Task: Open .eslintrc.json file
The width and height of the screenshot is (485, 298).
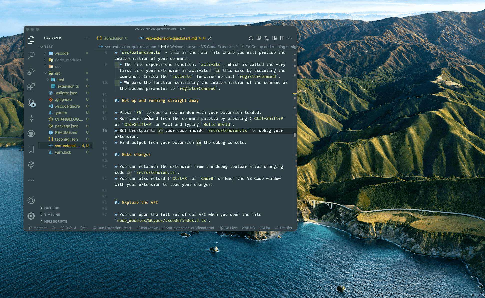Action: [66, 93]
